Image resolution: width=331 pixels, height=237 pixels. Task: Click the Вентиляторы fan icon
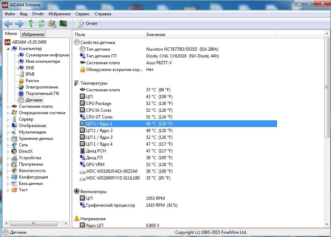(x=76, y=191)
